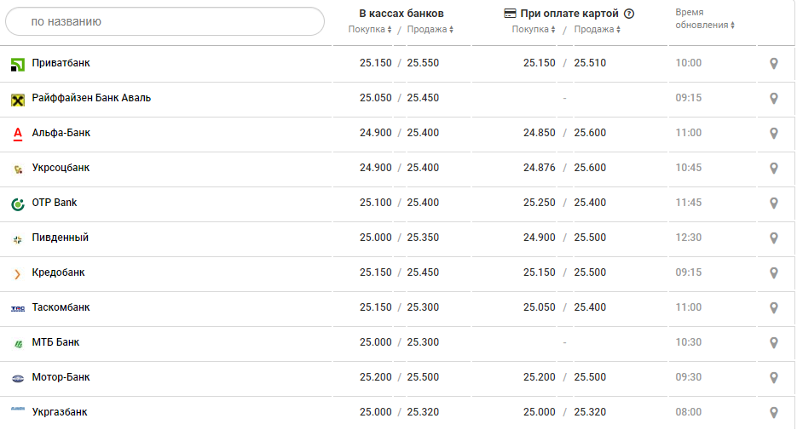
Task: Click the map pin for Укргазбанк
Action: click(x=773, y=412)
